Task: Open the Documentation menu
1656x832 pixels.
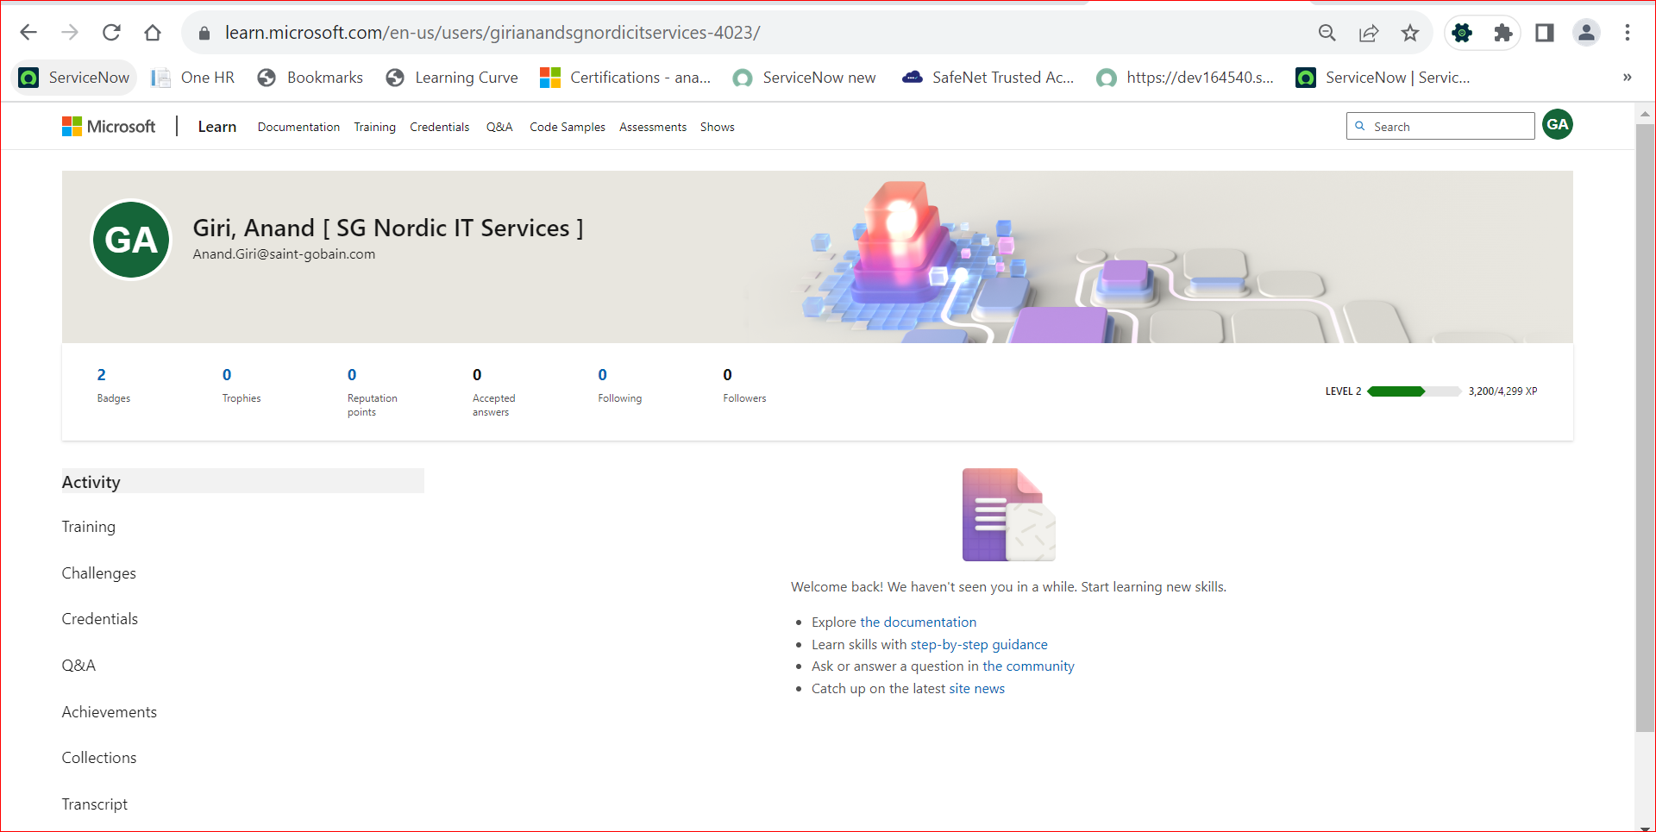Action: point(298,127)
